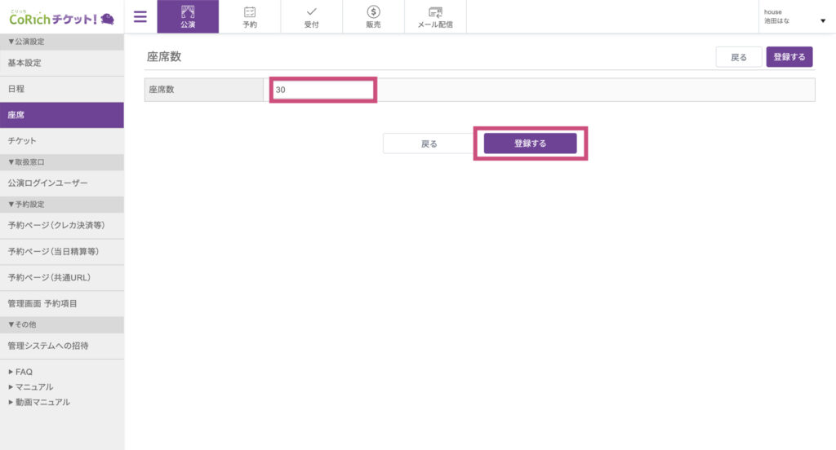The height and width of the screenshot is (450, 836).
Task: Toggle the hamburger menu icon
Action: 140,16
